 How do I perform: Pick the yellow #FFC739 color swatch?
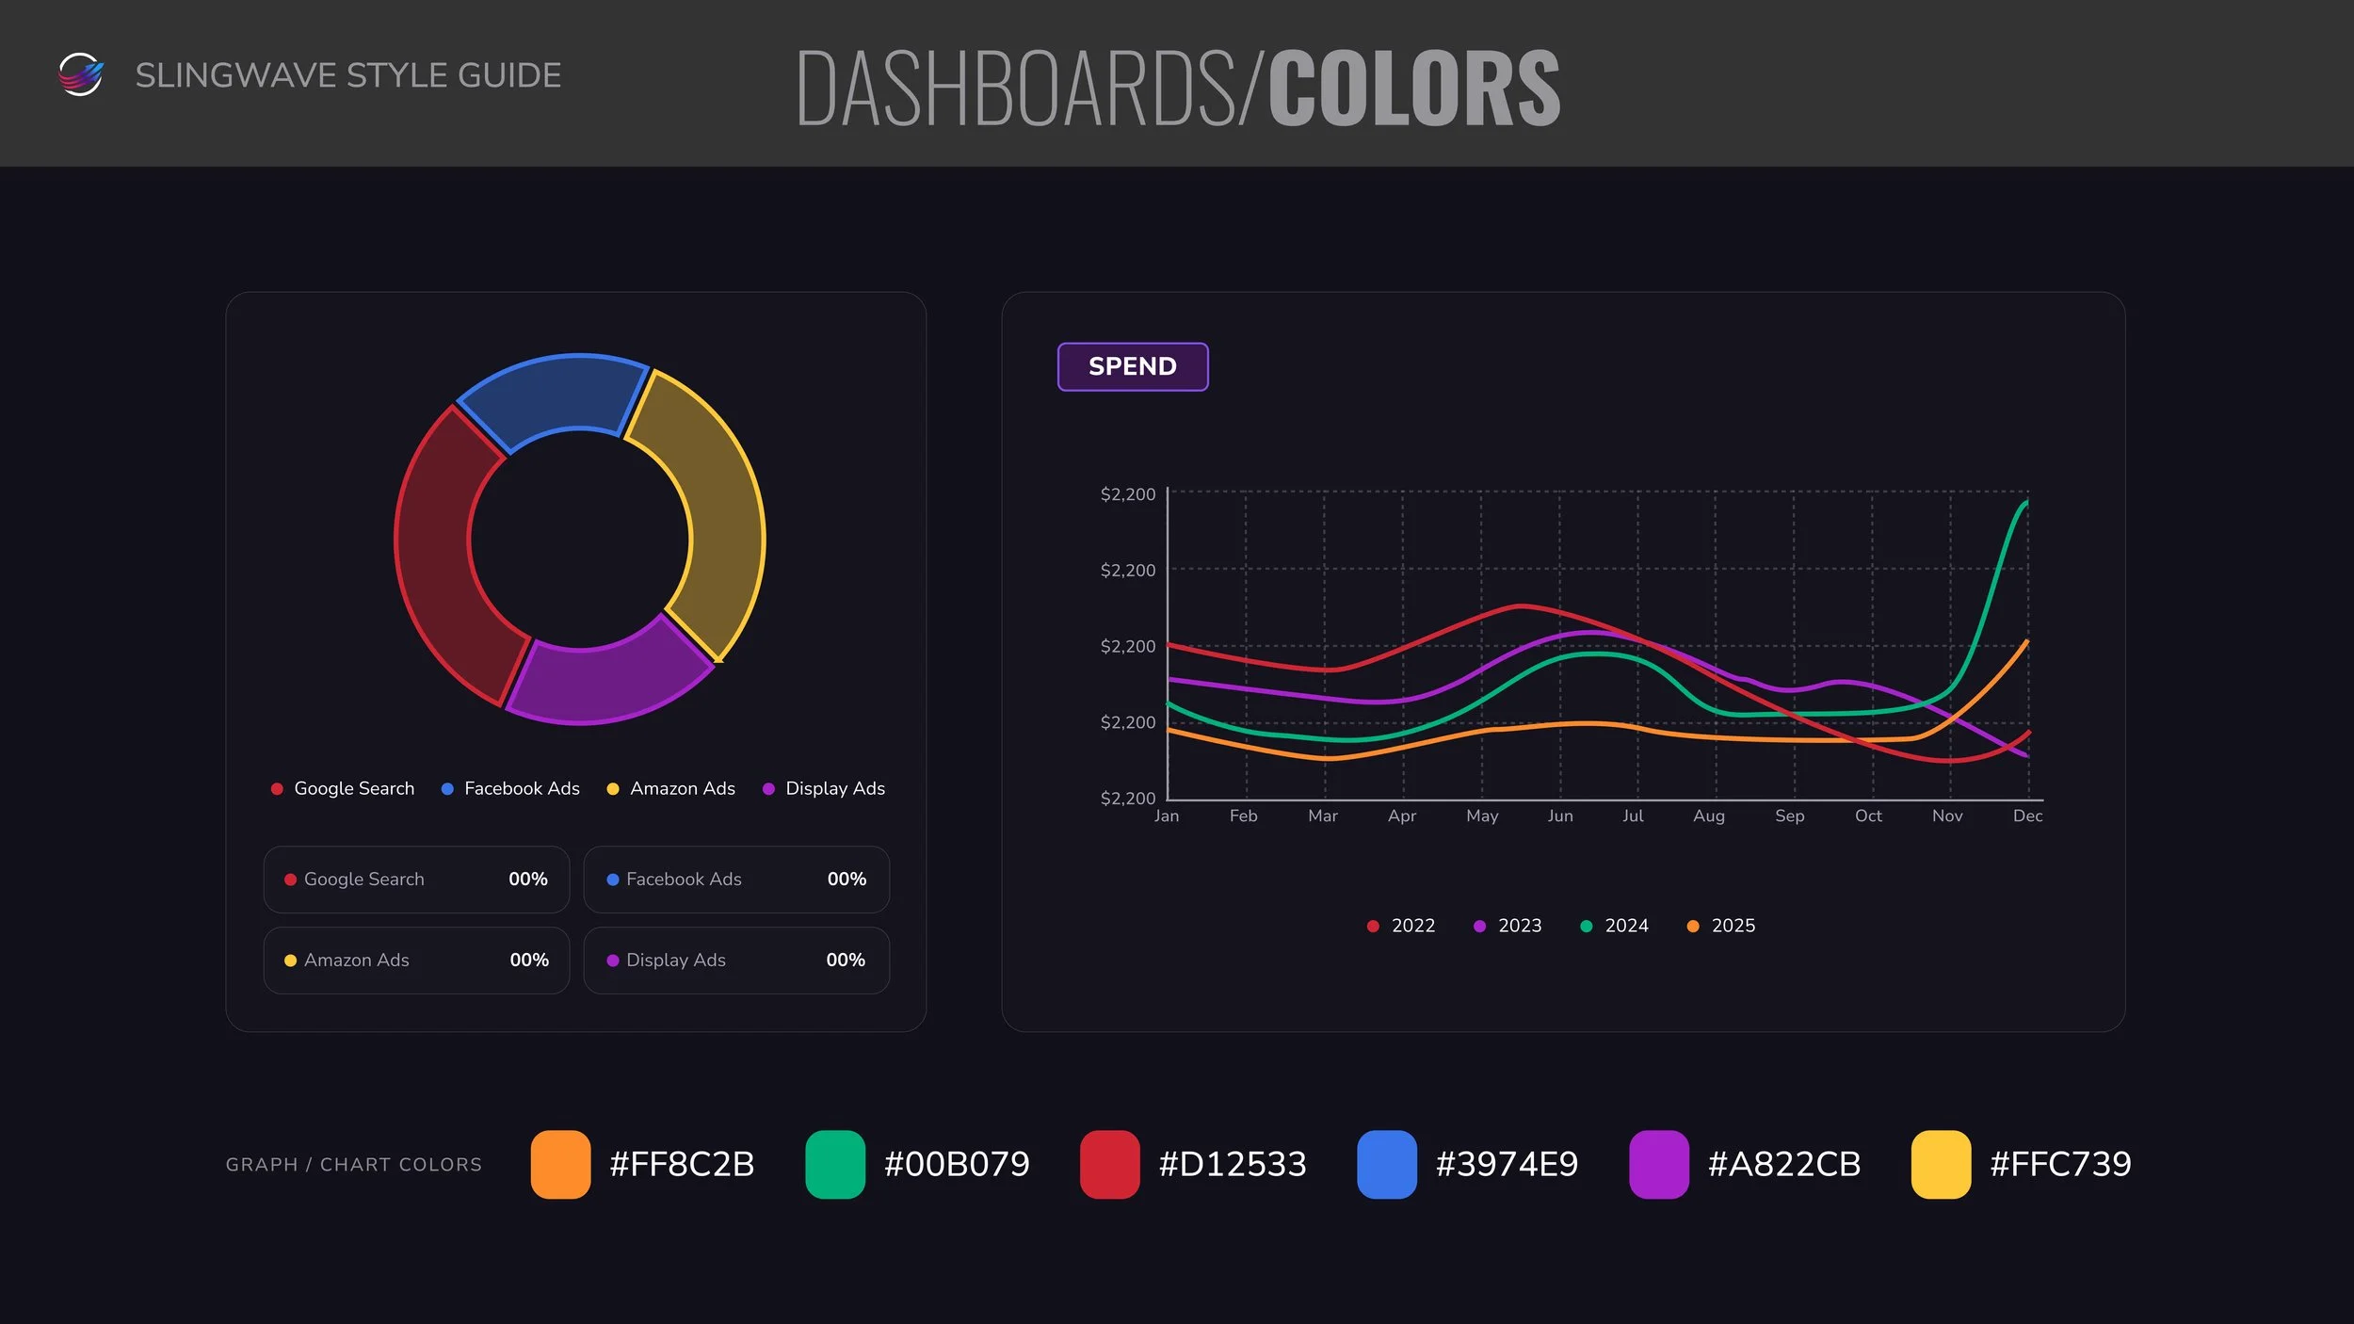coord(1941,1164)
